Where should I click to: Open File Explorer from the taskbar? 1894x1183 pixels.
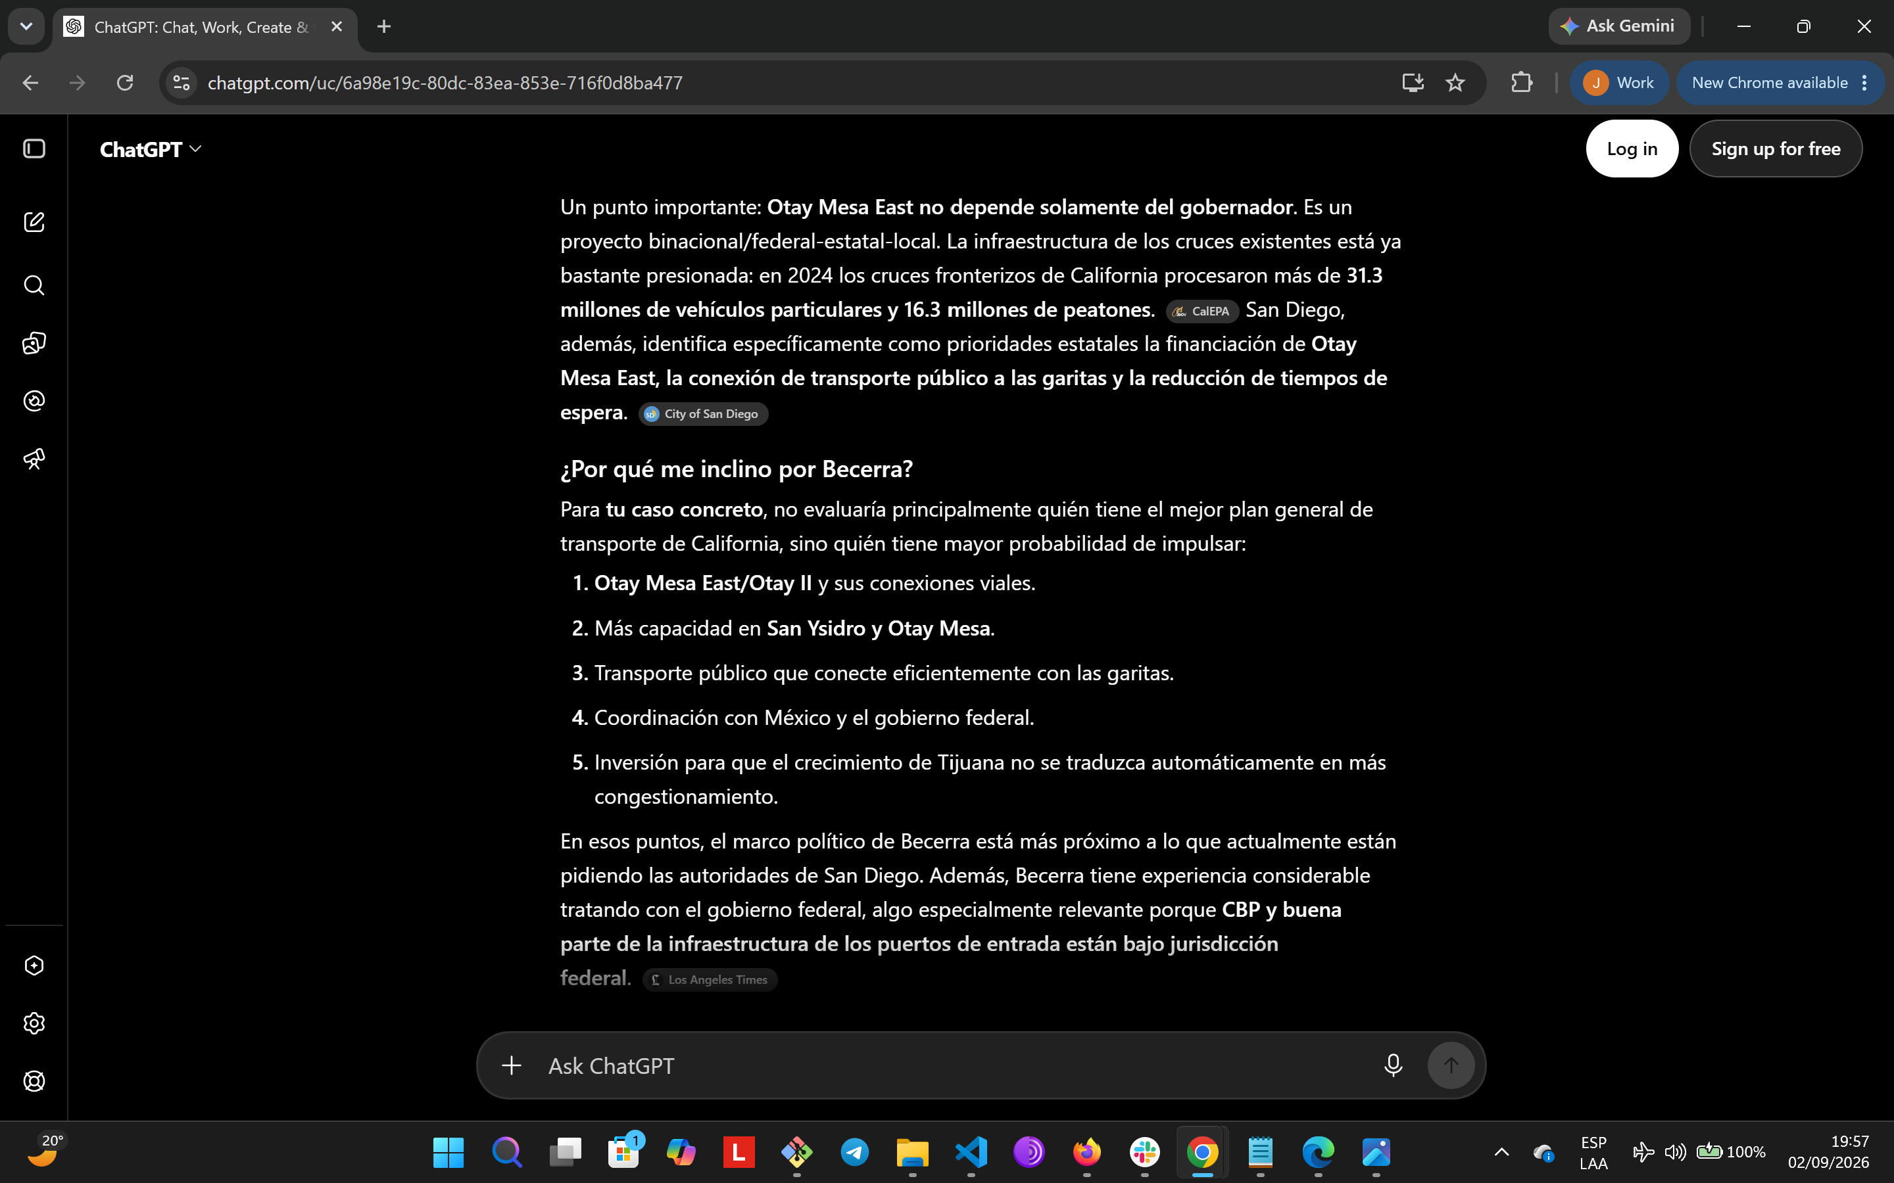click(x=913, y=1151)
